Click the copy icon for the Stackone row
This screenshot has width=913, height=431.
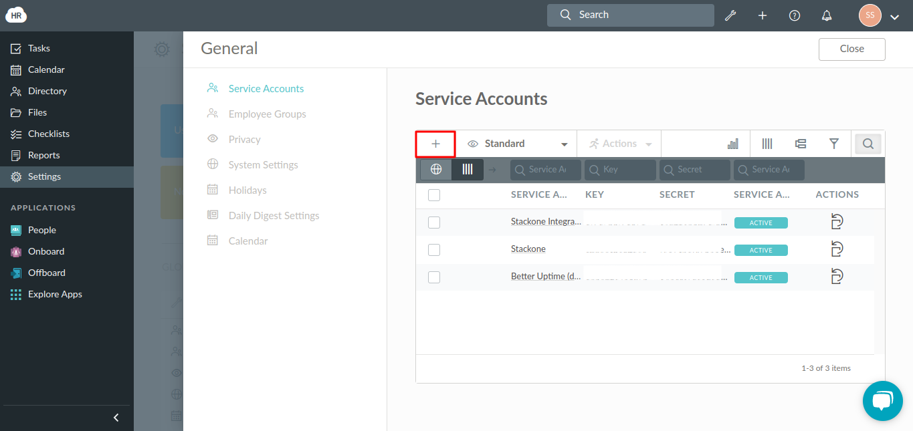click(x=837, y=249)
